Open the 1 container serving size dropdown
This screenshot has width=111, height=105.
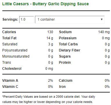[x=70, y=19]
